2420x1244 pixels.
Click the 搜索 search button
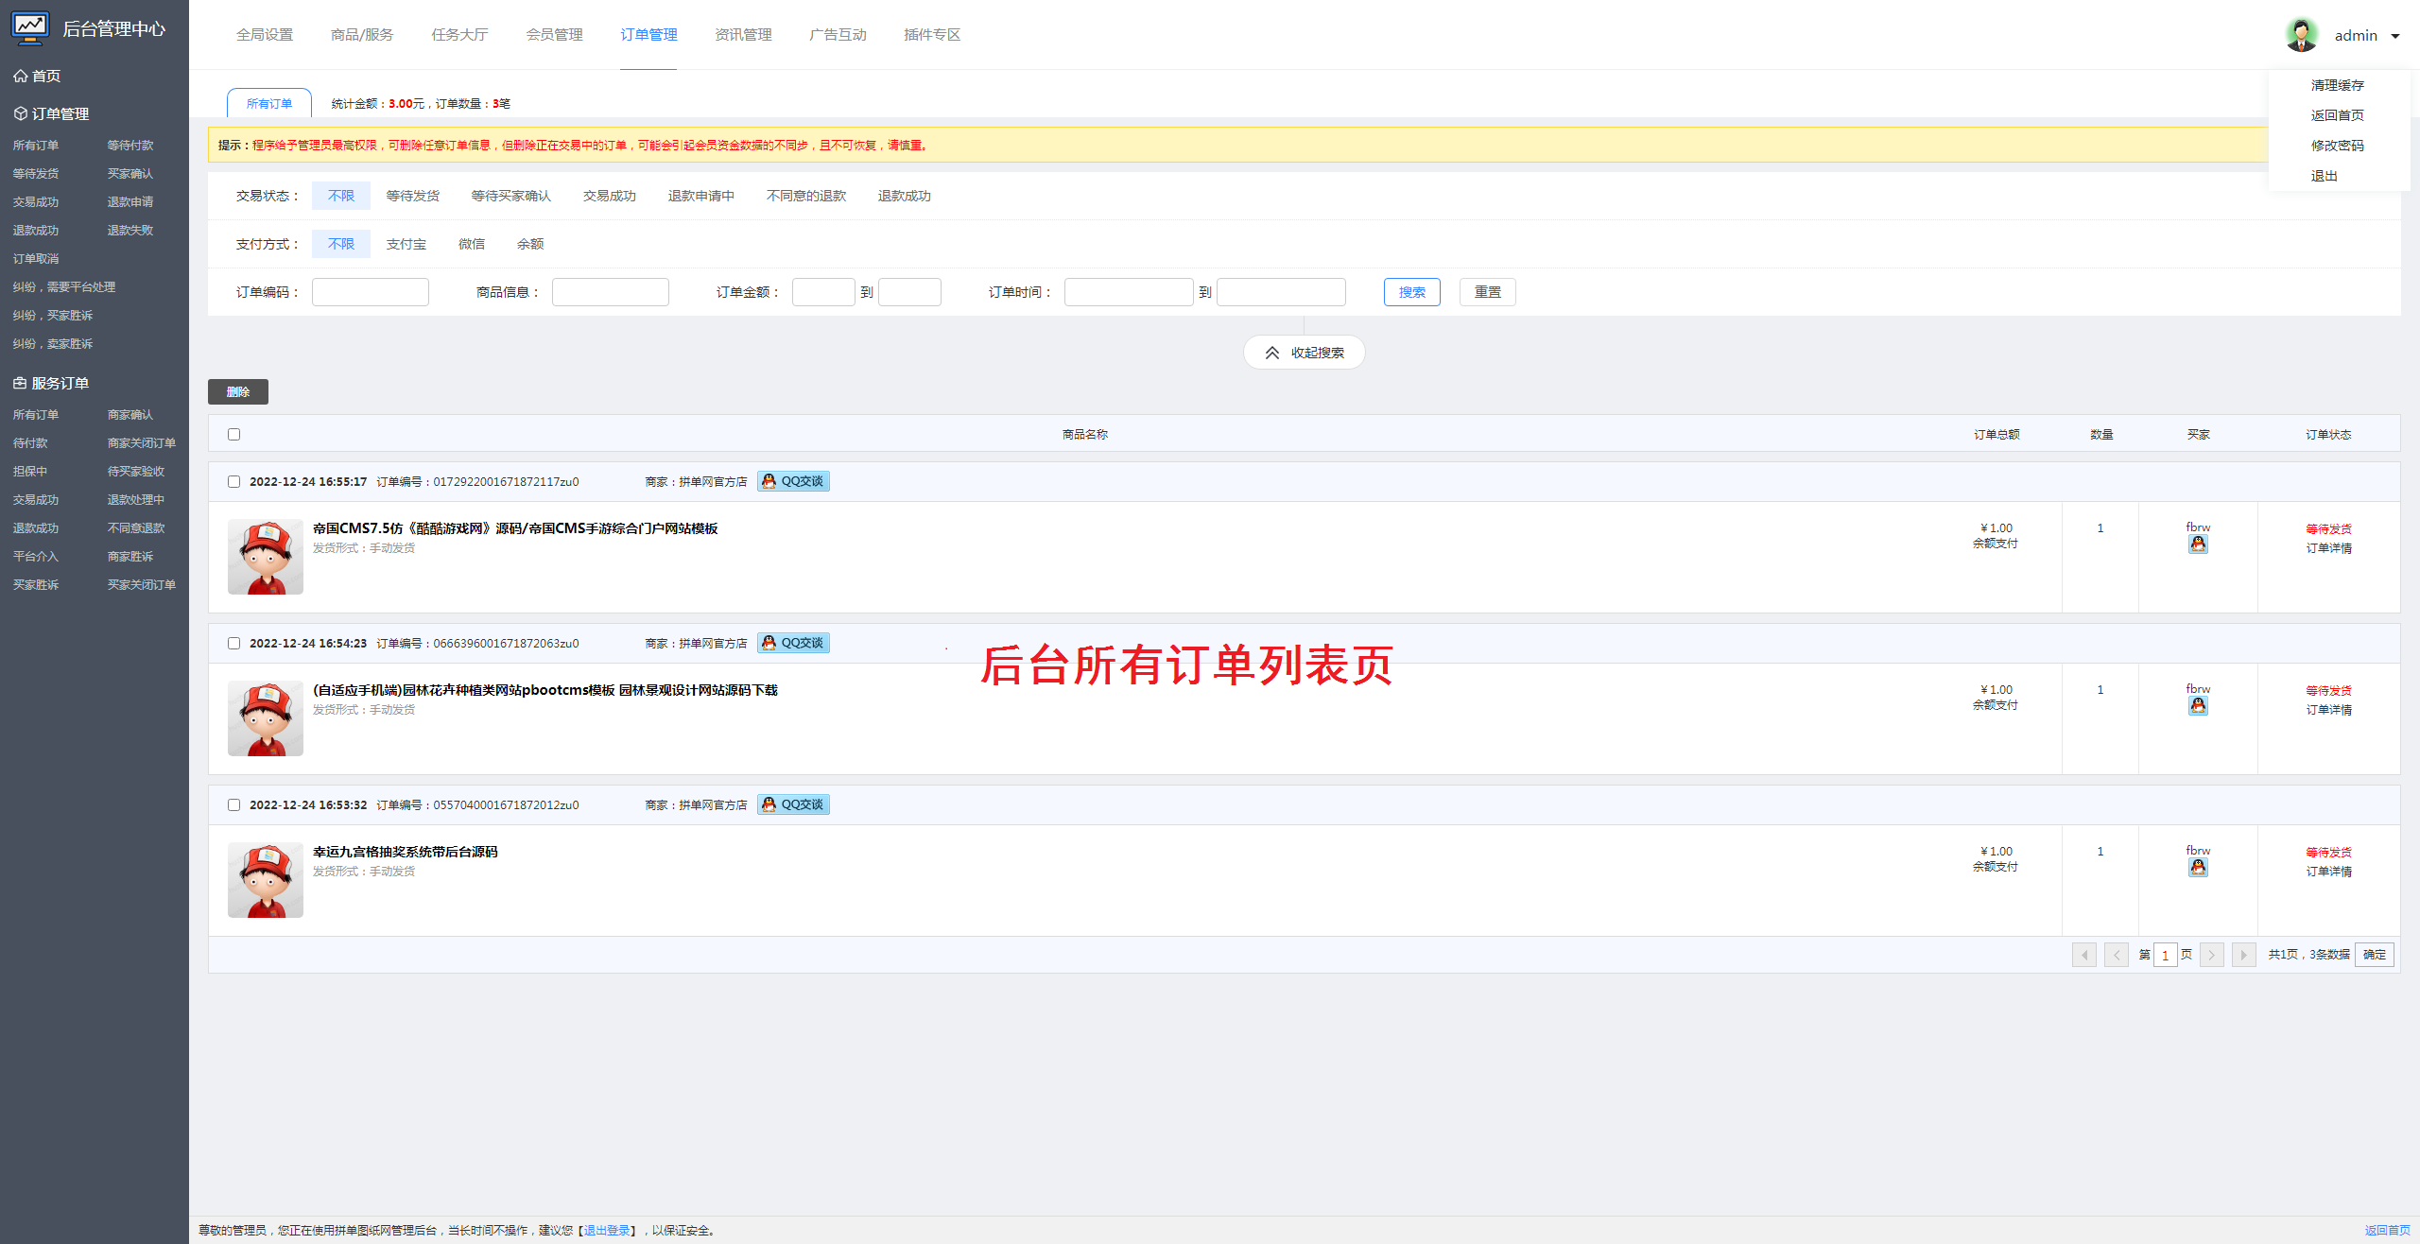(1412, 292)
